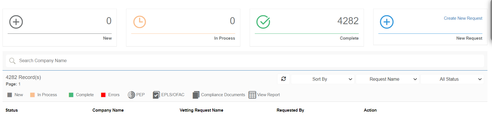Click the red Errors legend swatch
The height and width of the screenshot is (115, 492).
[103, 95]
